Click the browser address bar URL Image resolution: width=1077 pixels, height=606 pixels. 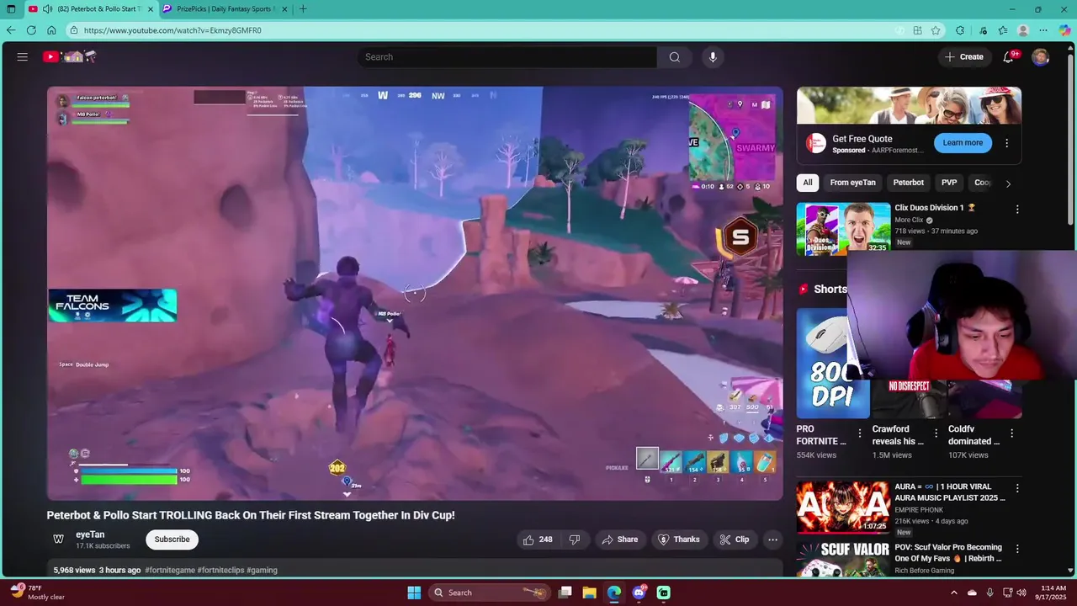(172, 30)
